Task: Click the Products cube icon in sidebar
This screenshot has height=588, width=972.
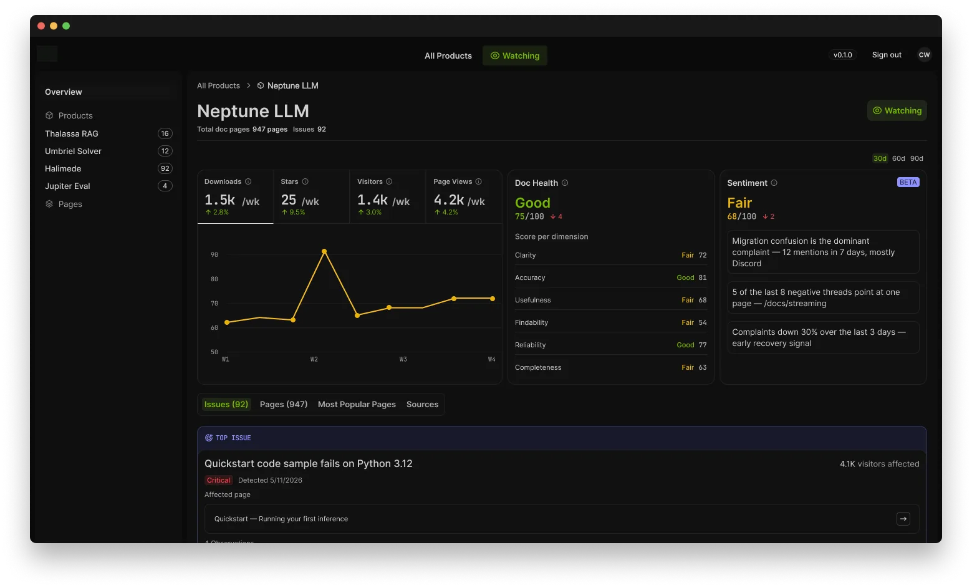Action: (49, 116)
